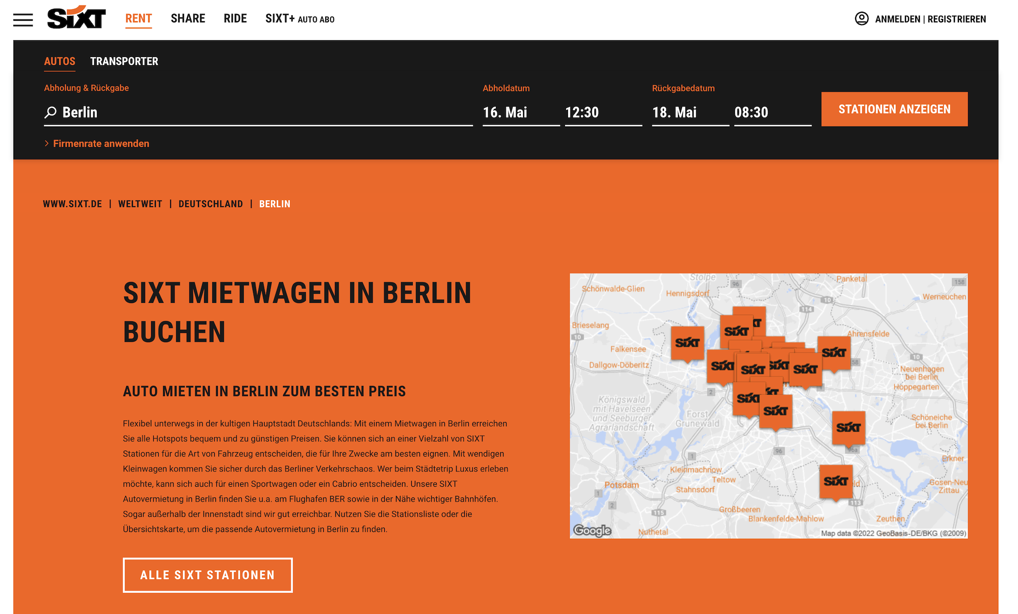Click the WWW.SIXT.DE breadcrumb
The width and height of the screenshot is (1018, 614).
pyautogui.click(x=72, y=204)
